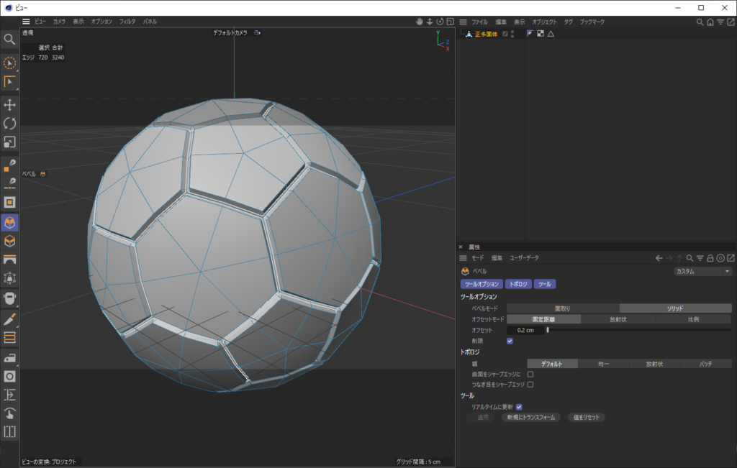Viewport: 737px width, 468px height.
Task: Disable the リアルタイムに更新 checkbox
Action: [x=519, y=406]
